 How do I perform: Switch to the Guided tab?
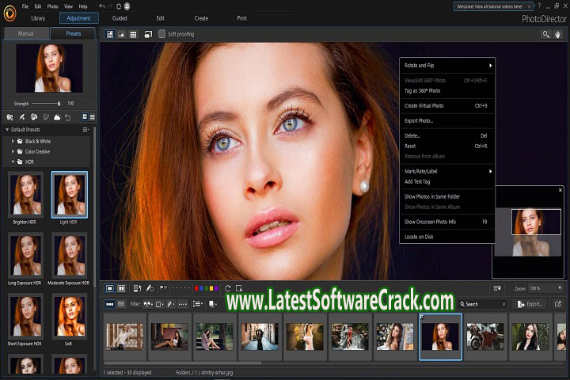(120, 18)
